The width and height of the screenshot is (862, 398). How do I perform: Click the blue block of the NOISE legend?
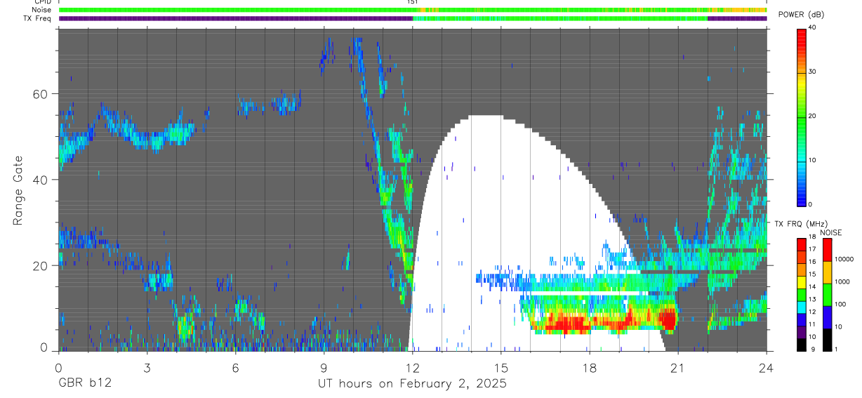(827, 317)
